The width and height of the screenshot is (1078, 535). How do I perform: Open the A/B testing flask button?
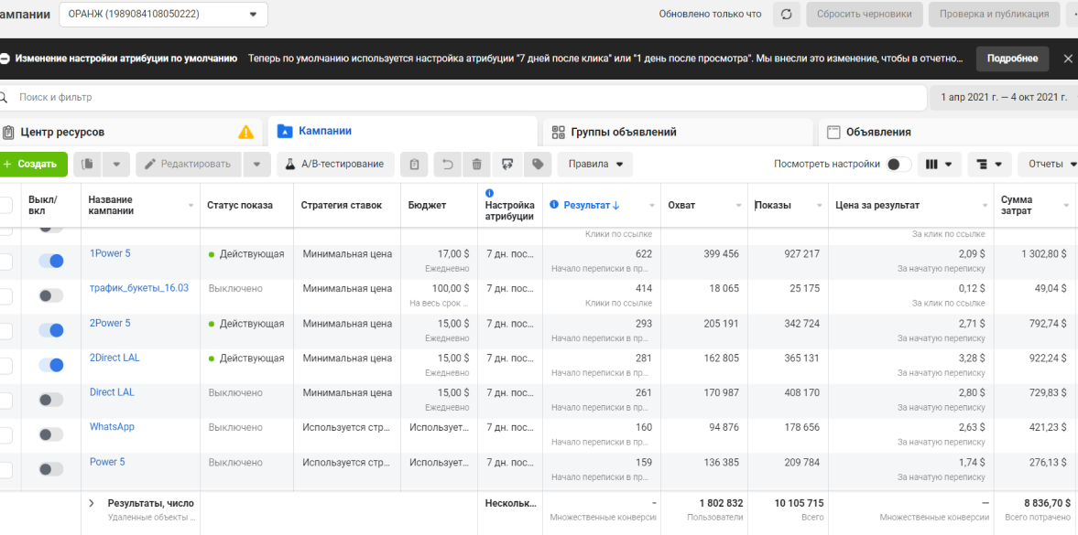(335, 164)
